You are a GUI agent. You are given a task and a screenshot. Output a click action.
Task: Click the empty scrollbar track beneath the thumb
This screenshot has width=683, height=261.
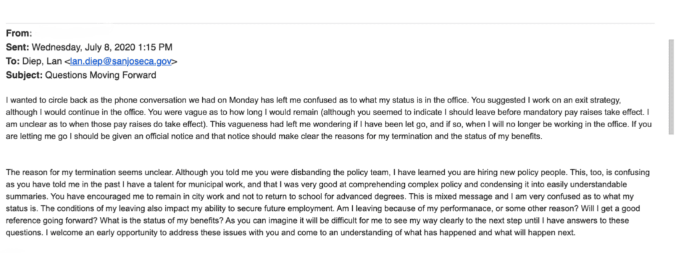[x=671, y=196]
